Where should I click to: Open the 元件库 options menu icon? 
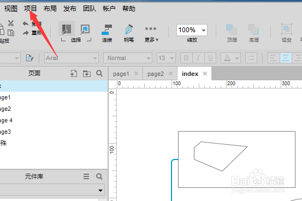point(86,176)
